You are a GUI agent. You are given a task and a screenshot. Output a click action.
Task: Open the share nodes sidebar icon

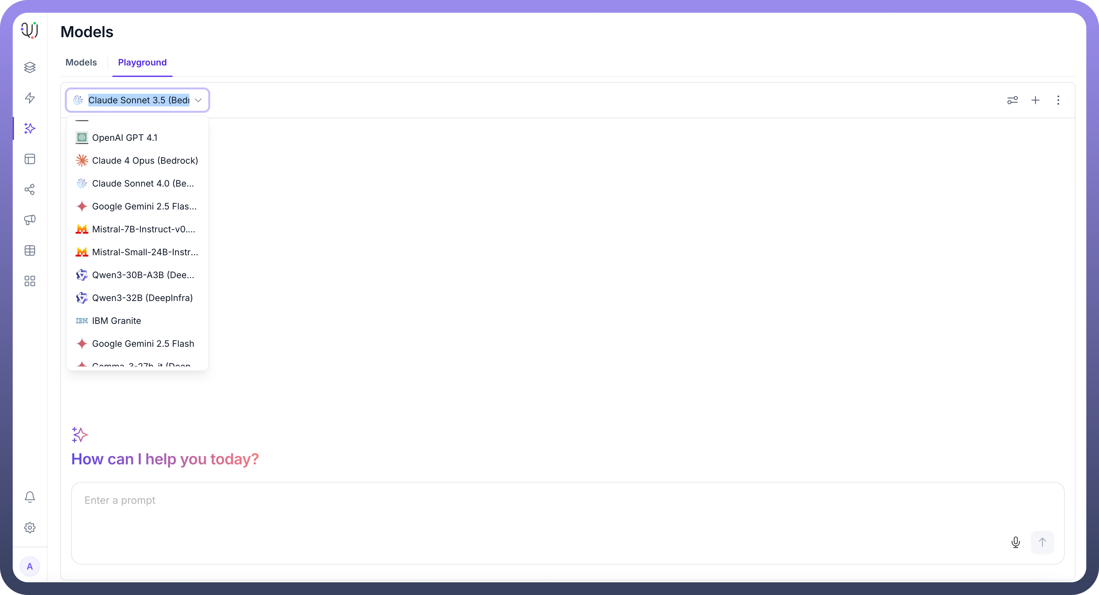(x=30, y=189)
